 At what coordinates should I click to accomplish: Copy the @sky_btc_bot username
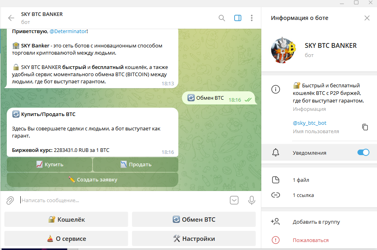365,127
